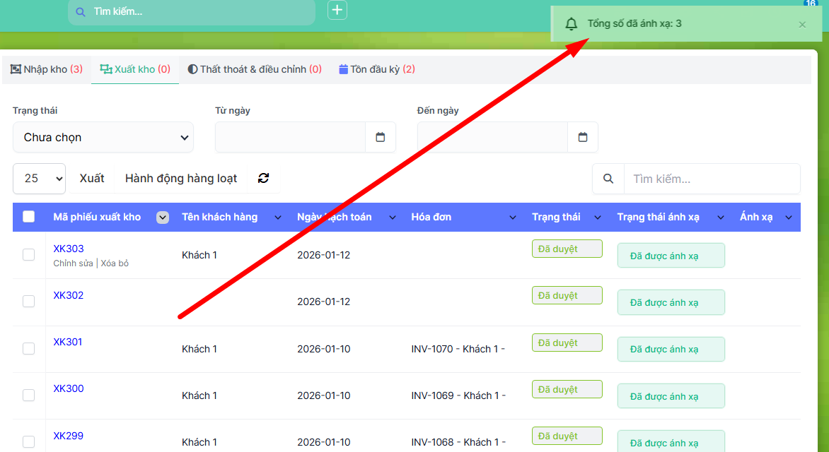Click the refresh icon next to Hành động hàng loạt
The width and height of the screenshot is (829, 452).
[x=264, y=178]
